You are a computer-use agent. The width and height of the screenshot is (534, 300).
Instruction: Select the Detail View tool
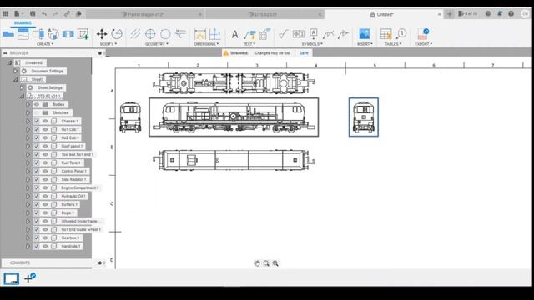53,34
